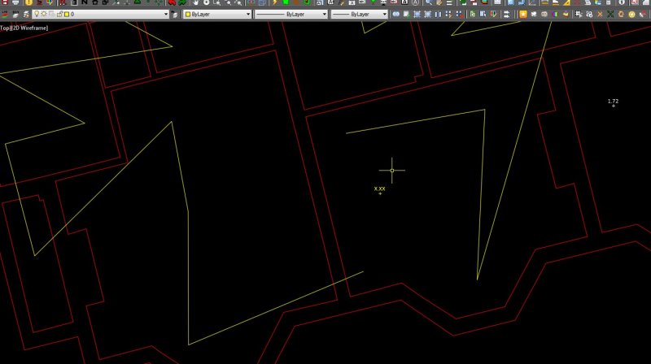Open the Top view control label
This screenshot has height=364, width=651.
point(5,28)
